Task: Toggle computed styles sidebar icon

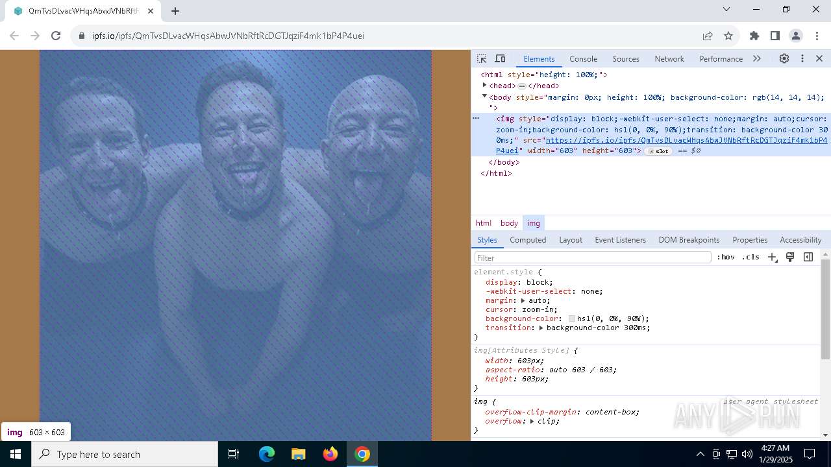Action: coord(808,257)
